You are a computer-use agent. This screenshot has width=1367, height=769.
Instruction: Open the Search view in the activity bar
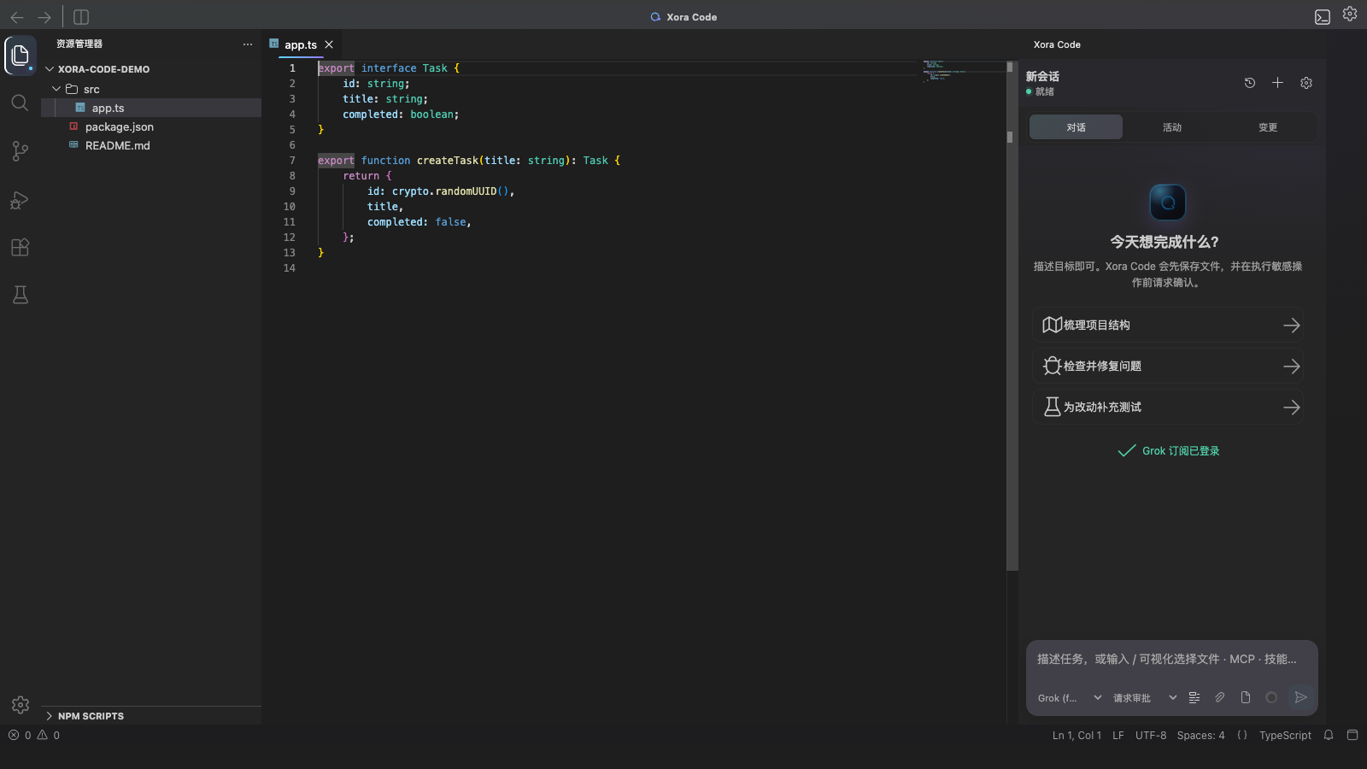point(21,103)
